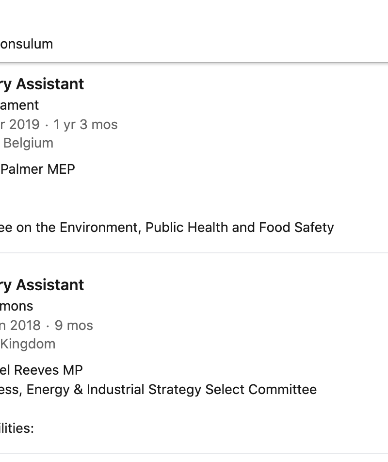
Task: Click the "ilities:" text near the bottom
Action: point(17,429)
